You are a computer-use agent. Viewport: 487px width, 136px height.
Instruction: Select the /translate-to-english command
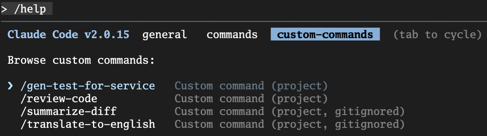pyautogui.click(x=88, y=124)
